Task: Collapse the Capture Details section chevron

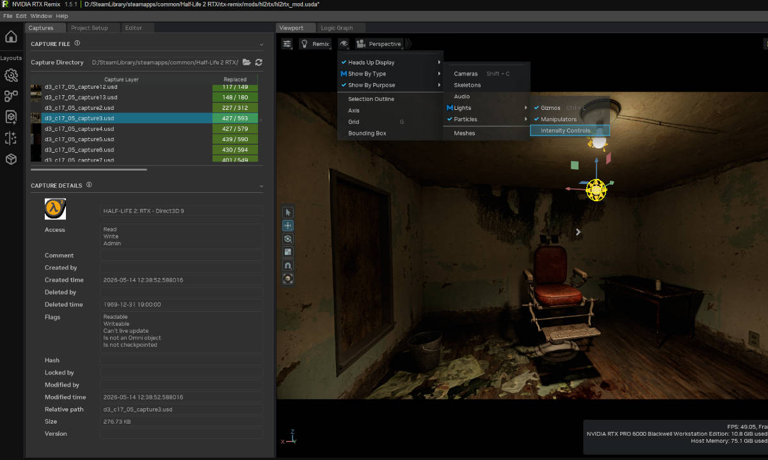Action: click(262, 186)
